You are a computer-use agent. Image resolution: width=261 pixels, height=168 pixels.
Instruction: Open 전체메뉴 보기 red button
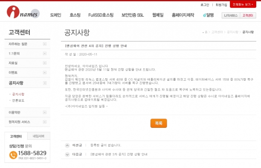[243, 5]
